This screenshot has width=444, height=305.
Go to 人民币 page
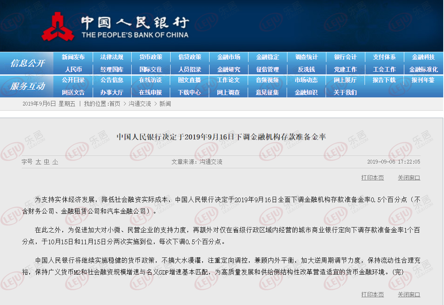pyautogui.click(x=73, y=69)
